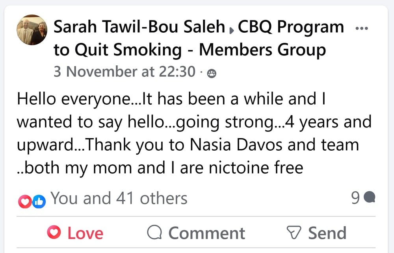Click the grey comment bubble beside count 9

[369, 198]
